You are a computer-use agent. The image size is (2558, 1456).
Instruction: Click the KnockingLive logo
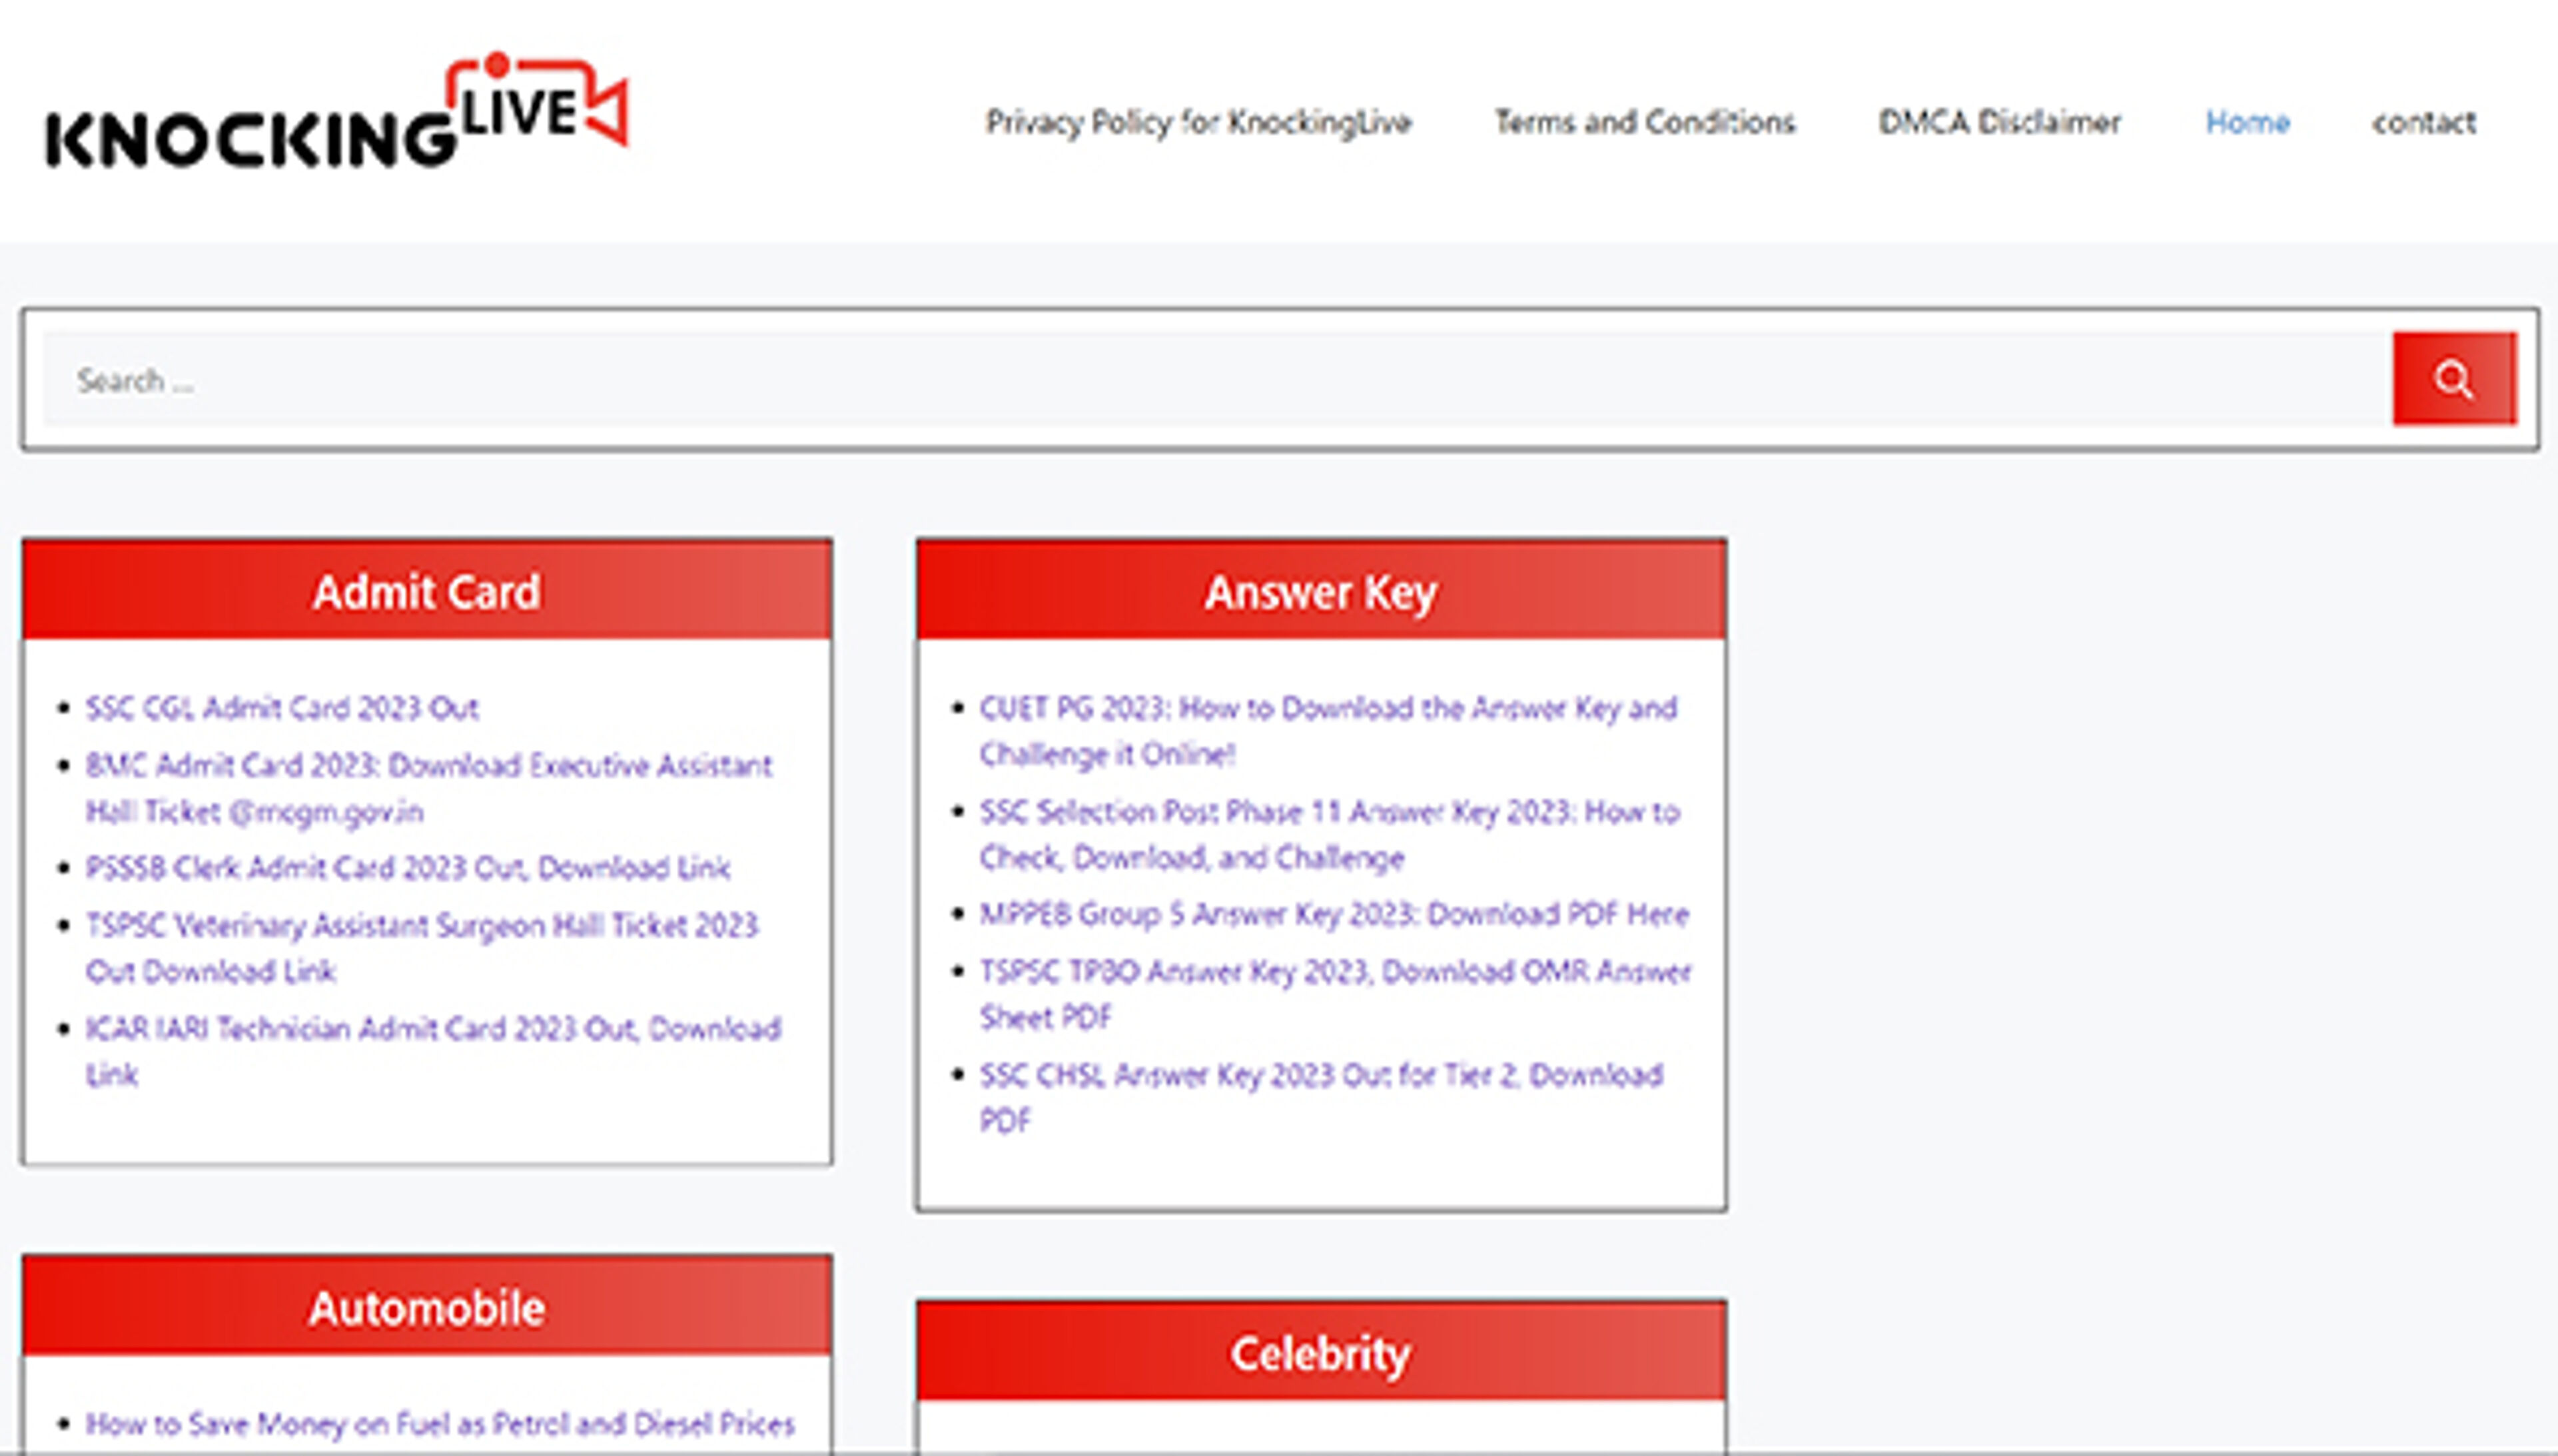337,115
